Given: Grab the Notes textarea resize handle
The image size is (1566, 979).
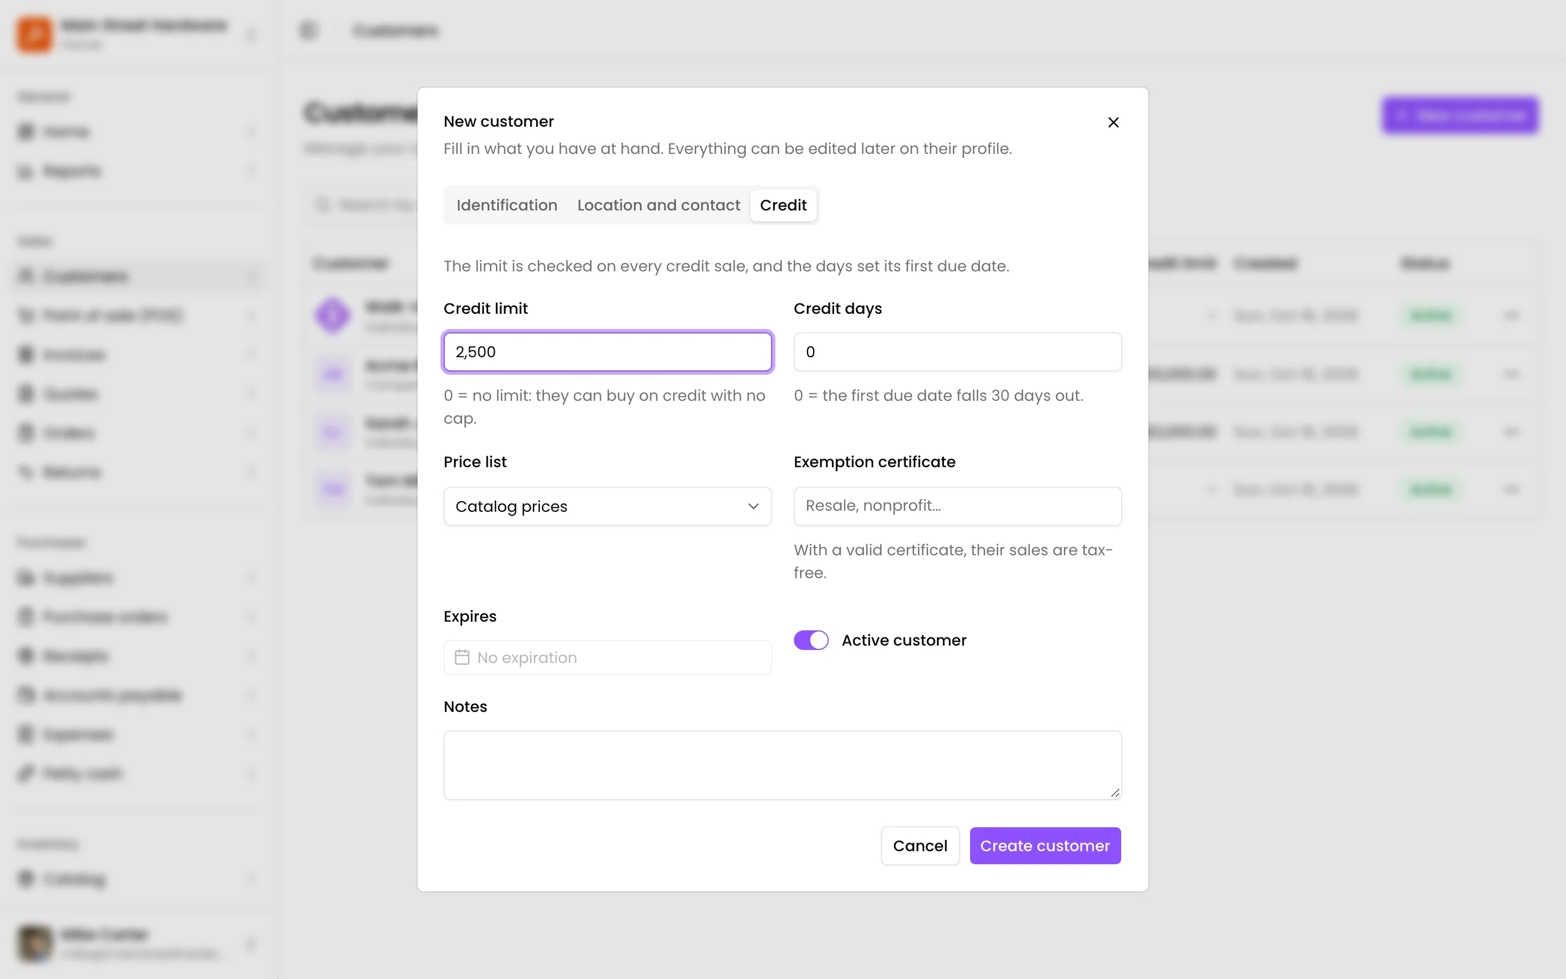Looking at the screenshot, I should 1114,792.
